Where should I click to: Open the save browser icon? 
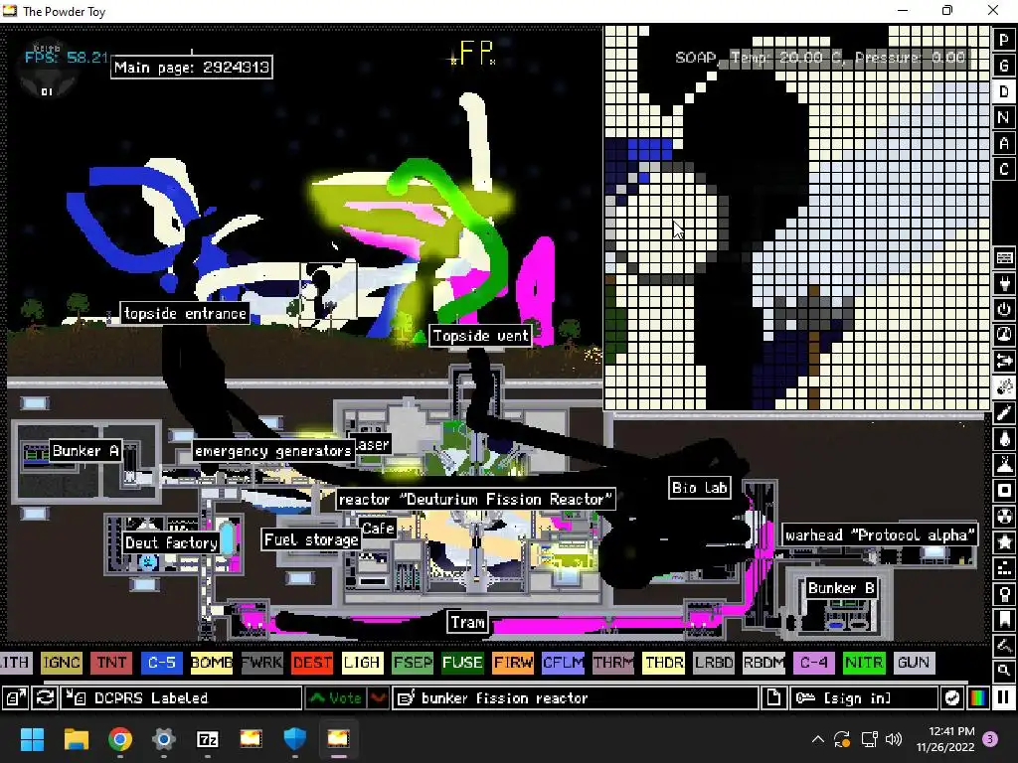pos(14,698)
